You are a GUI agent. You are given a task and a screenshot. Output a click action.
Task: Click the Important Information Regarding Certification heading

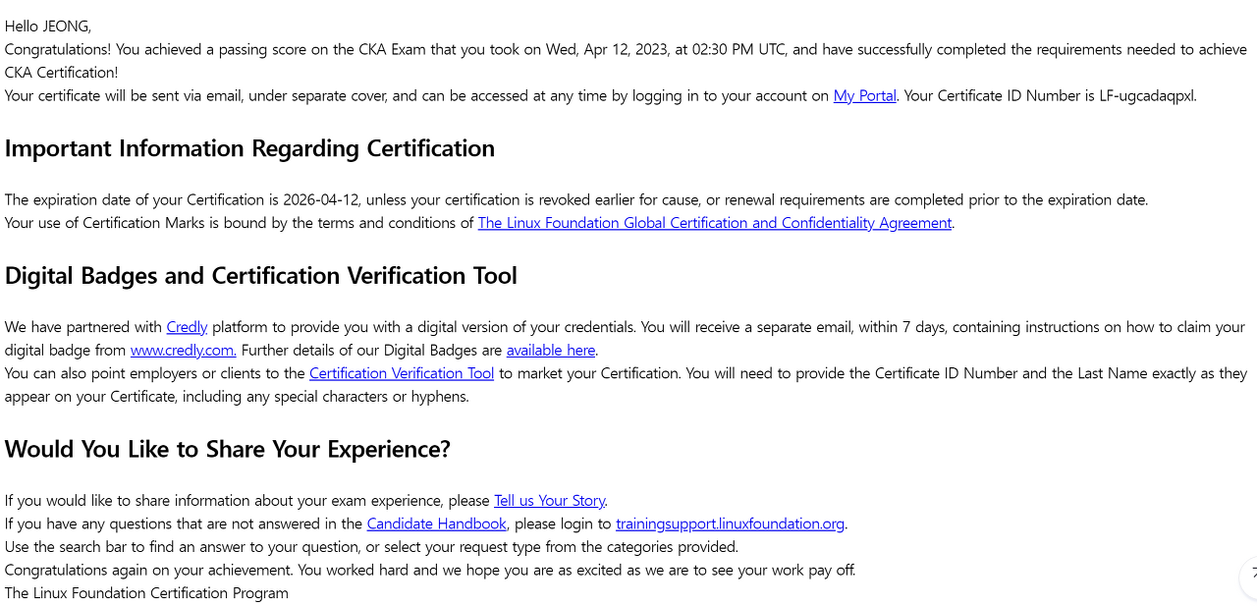pos(249,148)
